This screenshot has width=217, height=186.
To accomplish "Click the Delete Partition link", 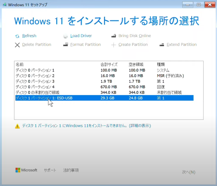I will click(x=37, y=44).
